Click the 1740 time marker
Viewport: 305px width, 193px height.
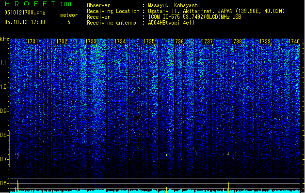294,41
